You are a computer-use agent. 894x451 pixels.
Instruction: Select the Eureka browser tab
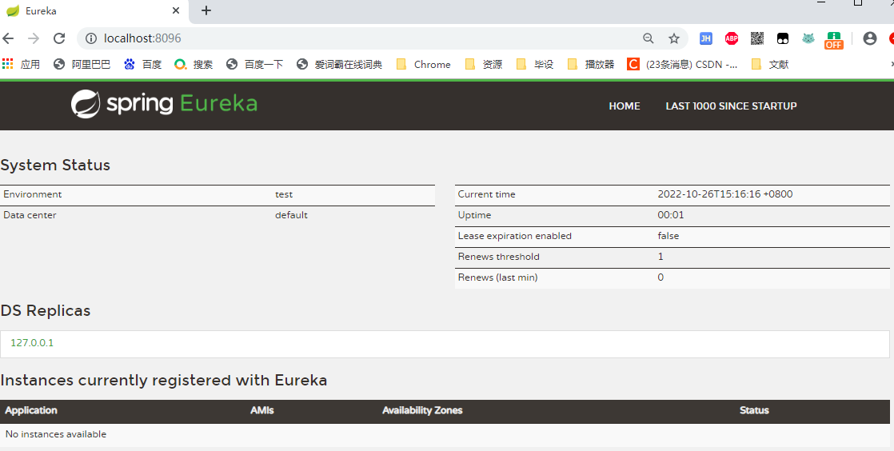tap(94, 11)
